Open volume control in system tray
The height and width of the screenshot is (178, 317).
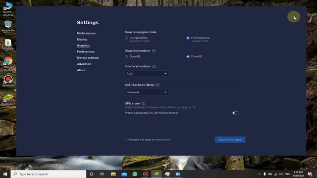click(x=281, y=174)
